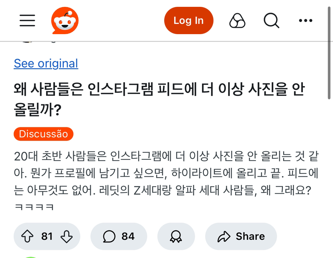The image size is (333, 258).
Task: Click the 84 comments count
Action: (x=128, y=236)
